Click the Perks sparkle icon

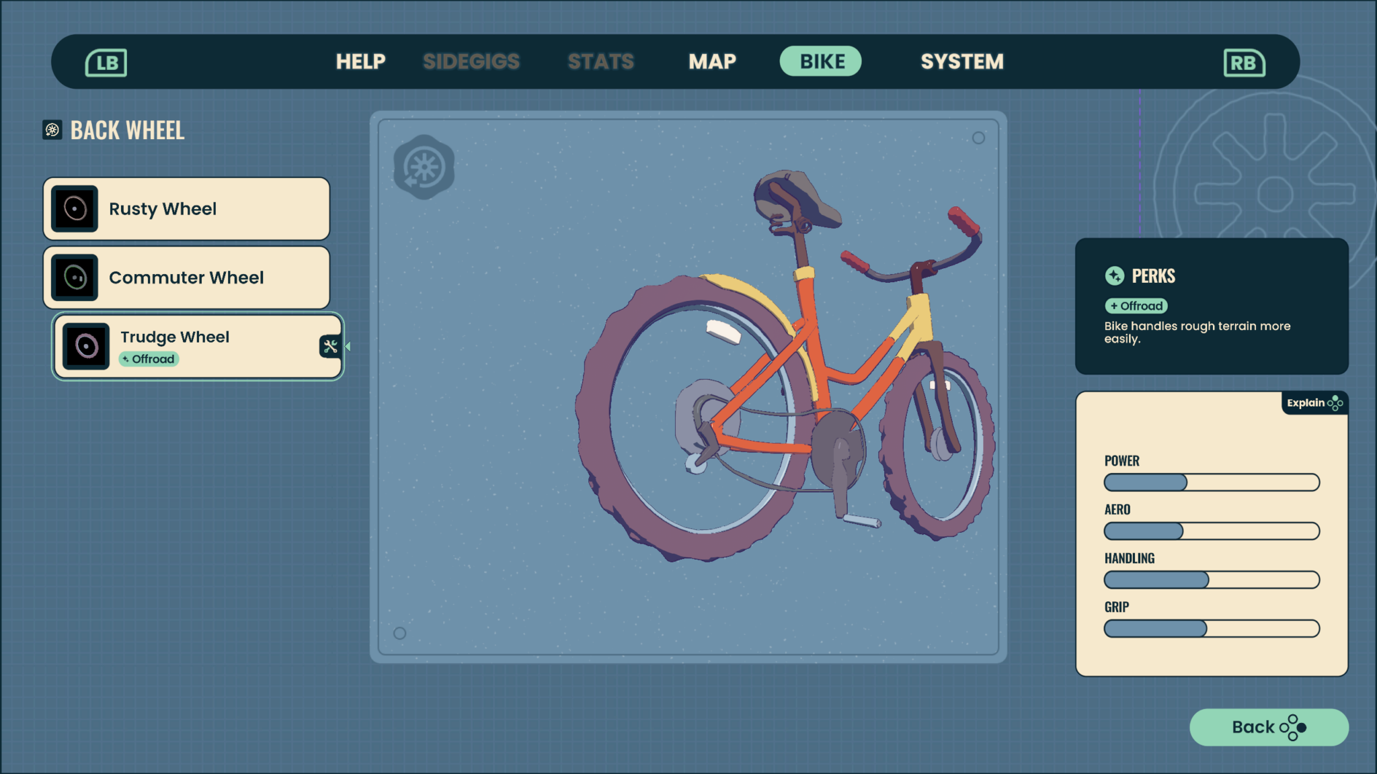tap(1114, 276)
